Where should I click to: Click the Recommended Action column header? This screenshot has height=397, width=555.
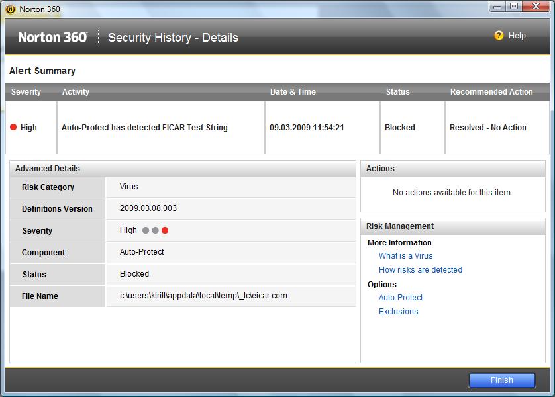coord(491,92)
